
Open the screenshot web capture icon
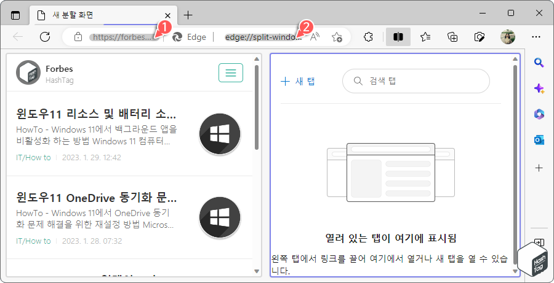tap(480, 37)
